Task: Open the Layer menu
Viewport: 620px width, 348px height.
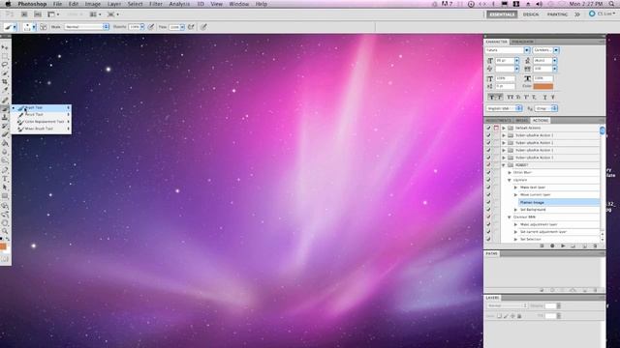Action: [114, 4]
